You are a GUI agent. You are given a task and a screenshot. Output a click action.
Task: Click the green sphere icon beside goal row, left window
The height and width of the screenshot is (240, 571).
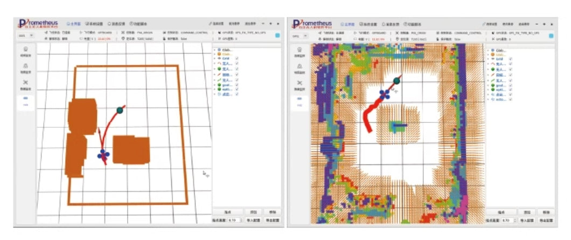(x=219, y=85)
